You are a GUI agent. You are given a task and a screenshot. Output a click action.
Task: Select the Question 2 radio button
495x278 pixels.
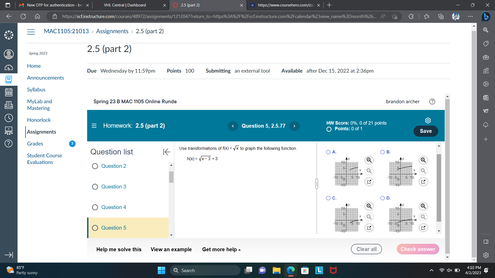[95, 166]
